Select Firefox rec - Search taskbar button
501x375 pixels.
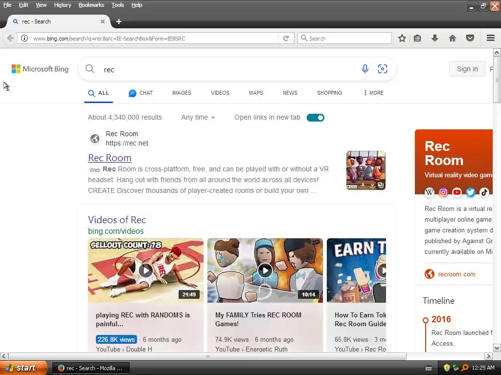tap(91, 368)
